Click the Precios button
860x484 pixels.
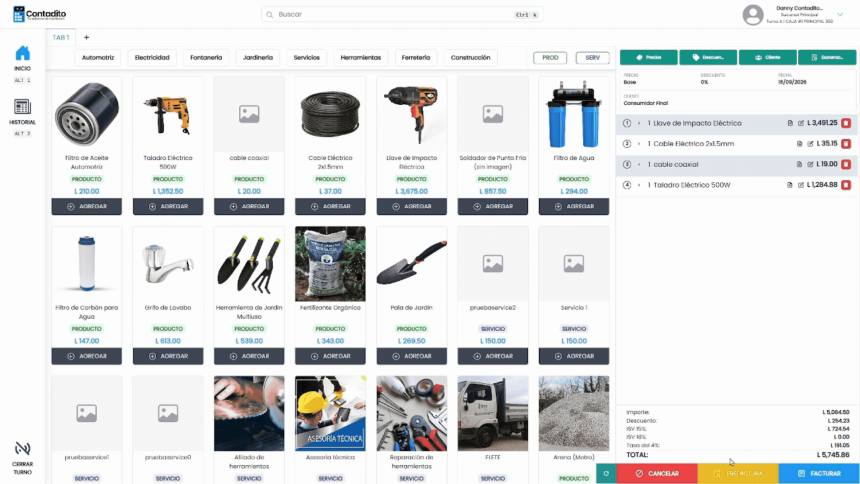649,58
